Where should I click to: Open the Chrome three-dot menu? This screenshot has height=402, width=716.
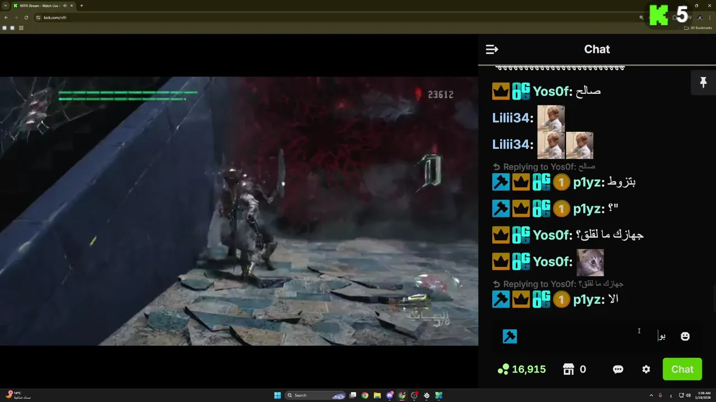710,17
